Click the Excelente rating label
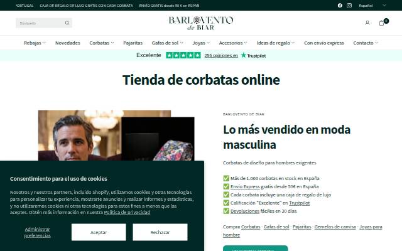402x251 pixels. tap(148, 55)
